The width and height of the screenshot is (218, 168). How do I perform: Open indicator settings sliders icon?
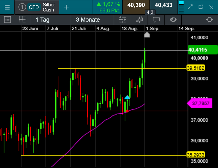[122, 20]
